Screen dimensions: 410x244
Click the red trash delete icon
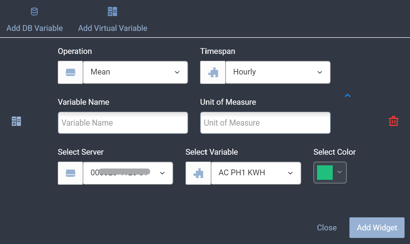[x=393, y=121]
